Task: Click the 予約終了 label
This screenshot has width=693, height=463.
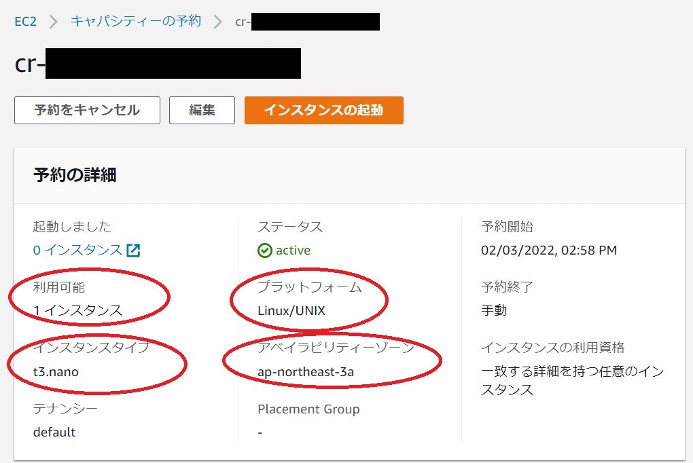Action: [507, 287]
